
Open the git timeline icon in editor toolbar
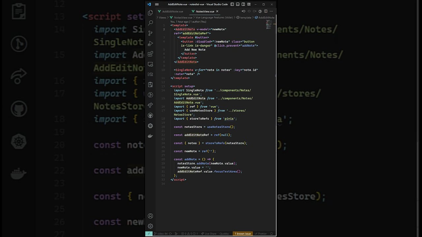coord(260,11)
